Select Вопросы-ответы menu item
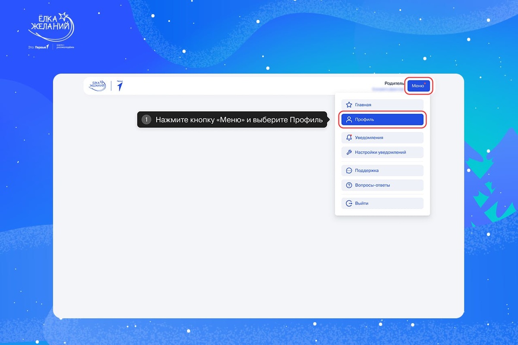518x345 pixels. [382, 185]
